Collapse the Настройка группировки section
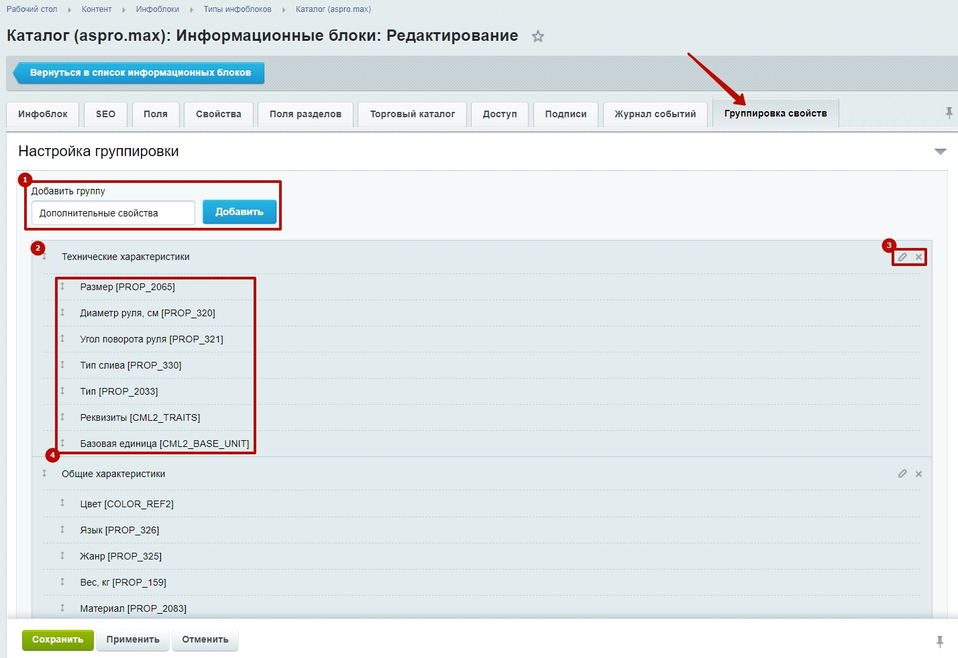The height and width of the screenshot is (658, 958). [x=940, y=151]
